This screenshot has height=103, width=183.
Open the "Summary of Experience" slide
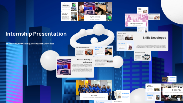coord(153,96)
